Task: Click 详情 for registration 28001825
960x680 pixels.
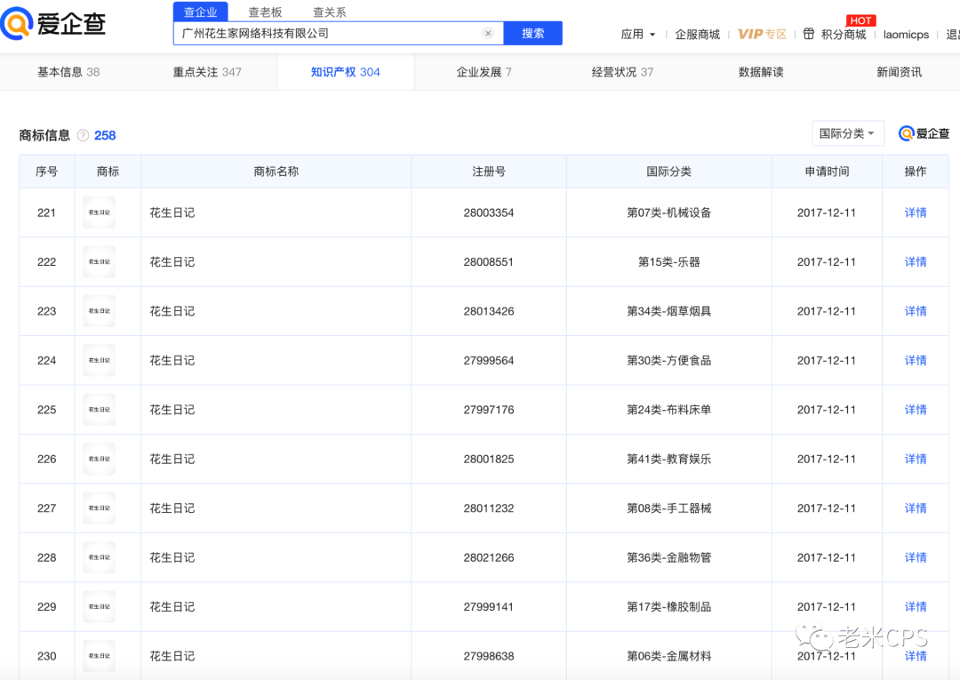Action: pos(916,459)
